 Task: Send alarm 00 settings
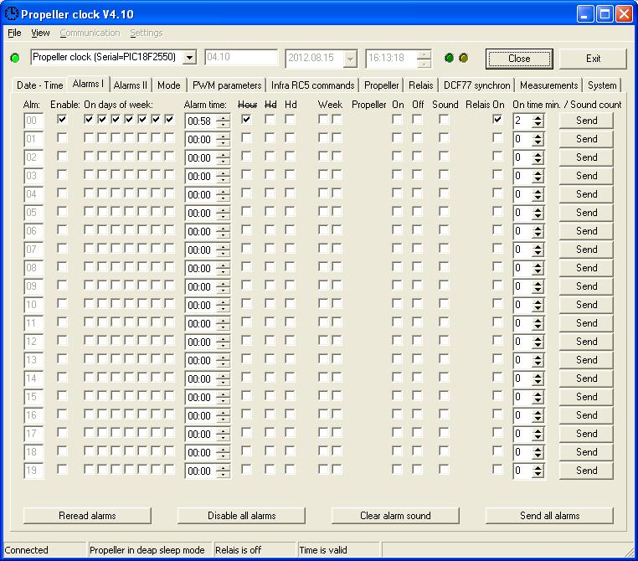pos(586,121)
